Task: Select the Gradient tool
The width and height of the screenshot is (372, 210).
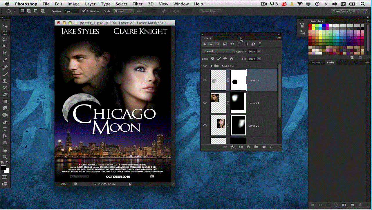Action: pos(5,102)
